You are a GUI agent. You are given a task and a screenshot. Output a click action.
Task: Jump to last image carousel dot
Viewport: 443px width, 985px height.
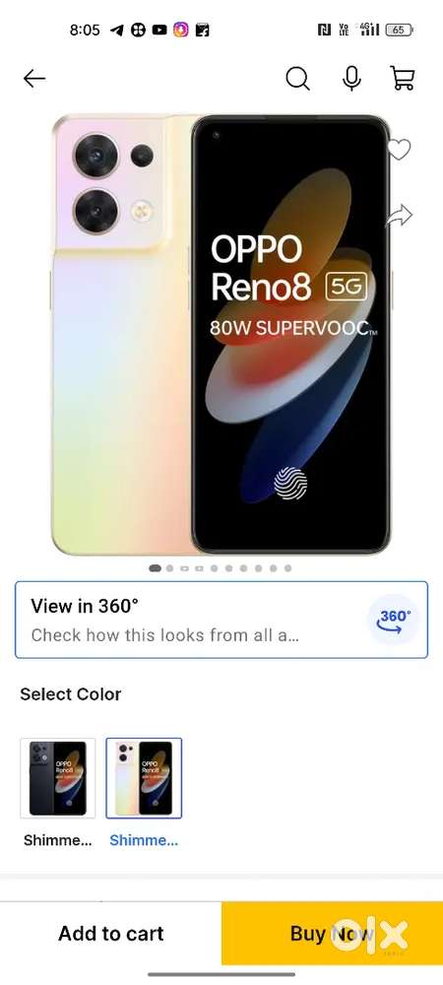click(287, 568)
